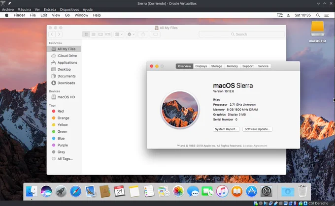This screenshot has height=206, width=335.
Task: Open the Apple menu
Action: pos(6,15)
